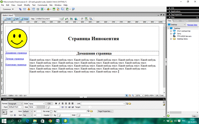Open the Desktop site dropdown in Files panel

177,25
